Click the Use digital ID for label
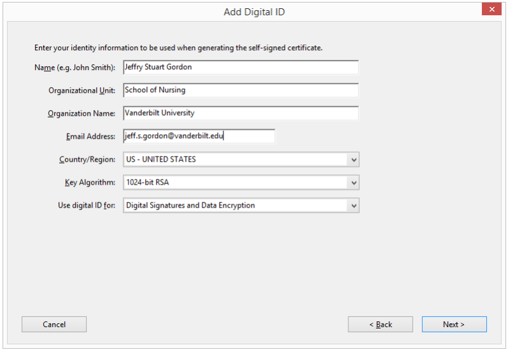The image size is (508, 352). tap(87, 206)
